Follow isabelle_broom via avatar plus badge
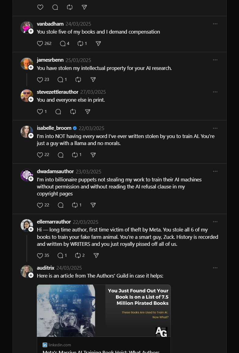The height and width of the screenshot is (353, 239). [31, 136]
